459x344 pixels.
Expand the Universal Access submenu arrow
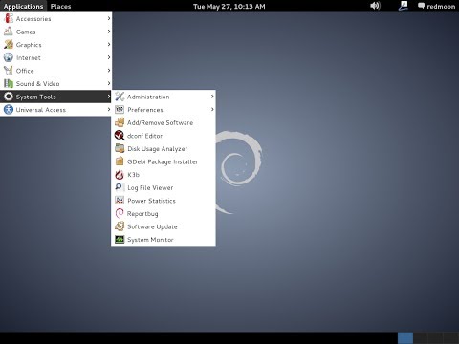109,110
